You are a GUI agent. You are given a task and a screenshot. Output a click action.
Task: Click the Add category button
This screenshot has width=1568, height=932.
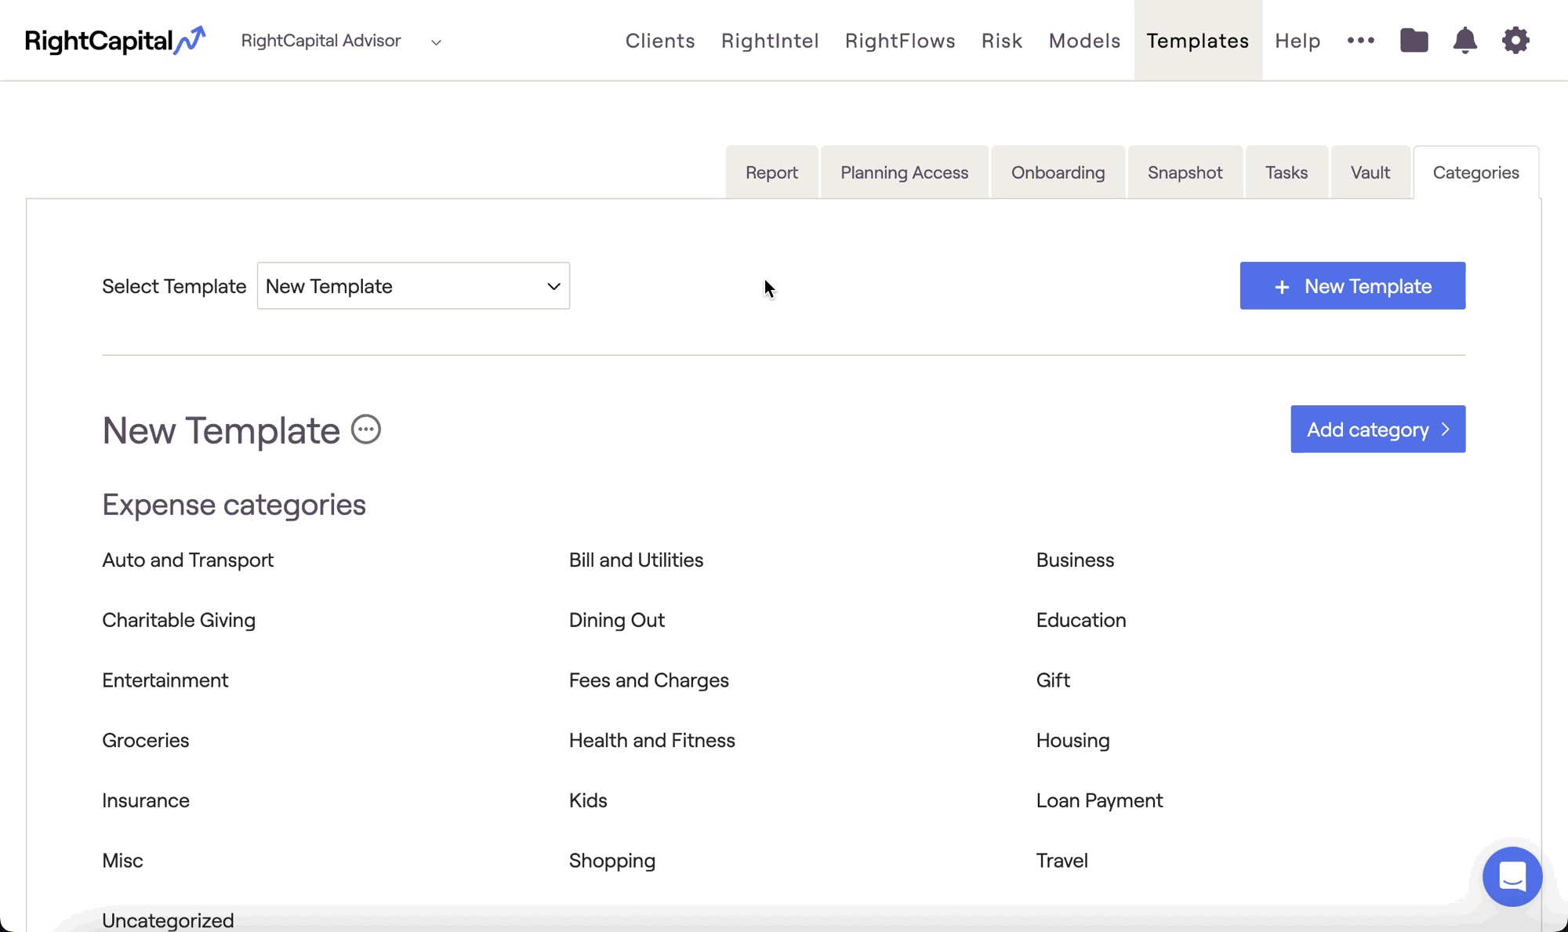1377,430
